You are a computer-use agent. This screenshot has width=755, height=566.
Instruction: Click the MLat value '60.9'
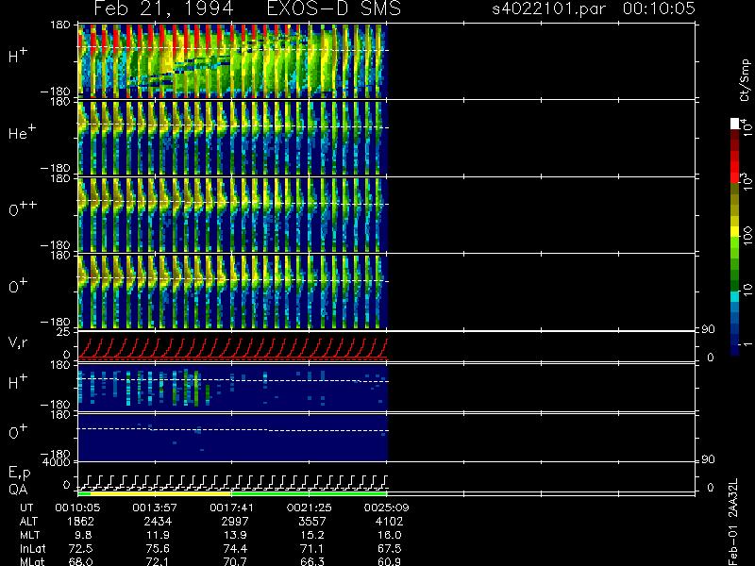coord(389,561)
